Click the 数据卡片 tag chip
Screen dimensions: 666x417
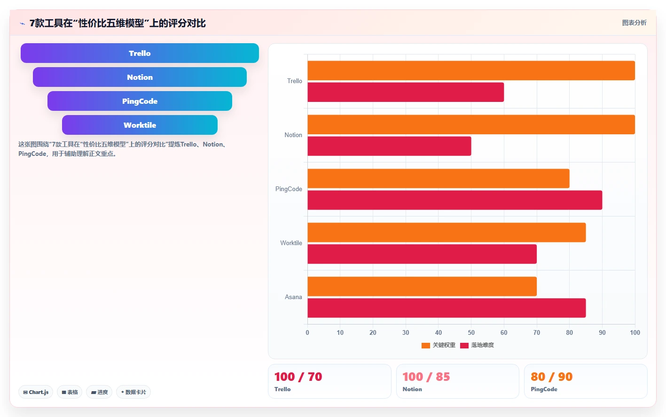point(133,392)
